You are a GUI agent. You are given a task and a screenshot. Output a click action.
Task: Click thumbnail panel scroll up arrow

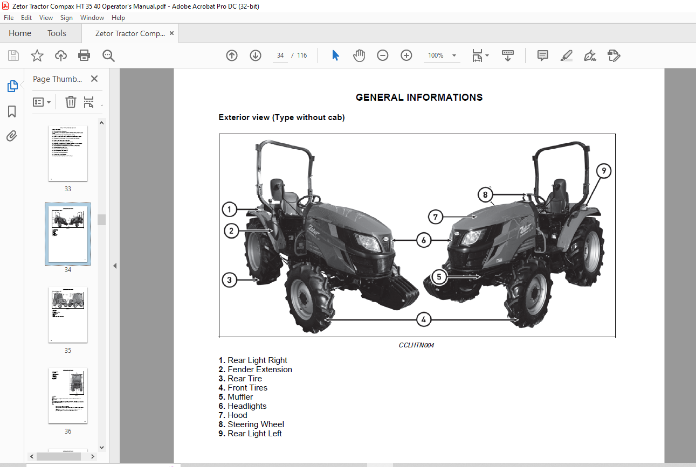[x=101, y=123]
